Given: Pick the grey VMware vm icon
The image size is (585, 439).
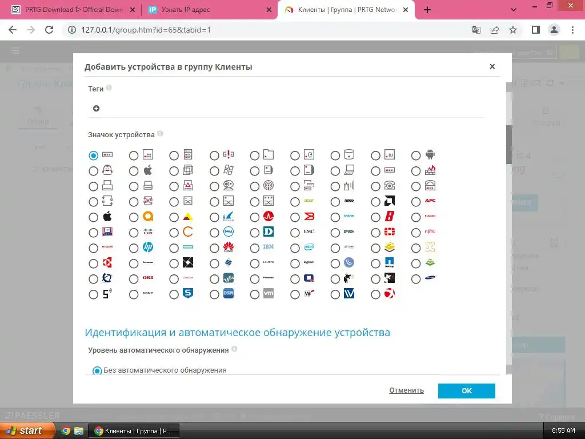Looking at the screenshot, I should (269, 293).
